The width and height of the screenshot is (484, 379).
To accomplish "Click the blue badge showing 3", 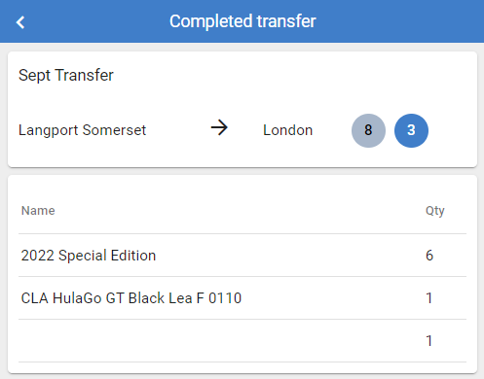I will (411, 130).
